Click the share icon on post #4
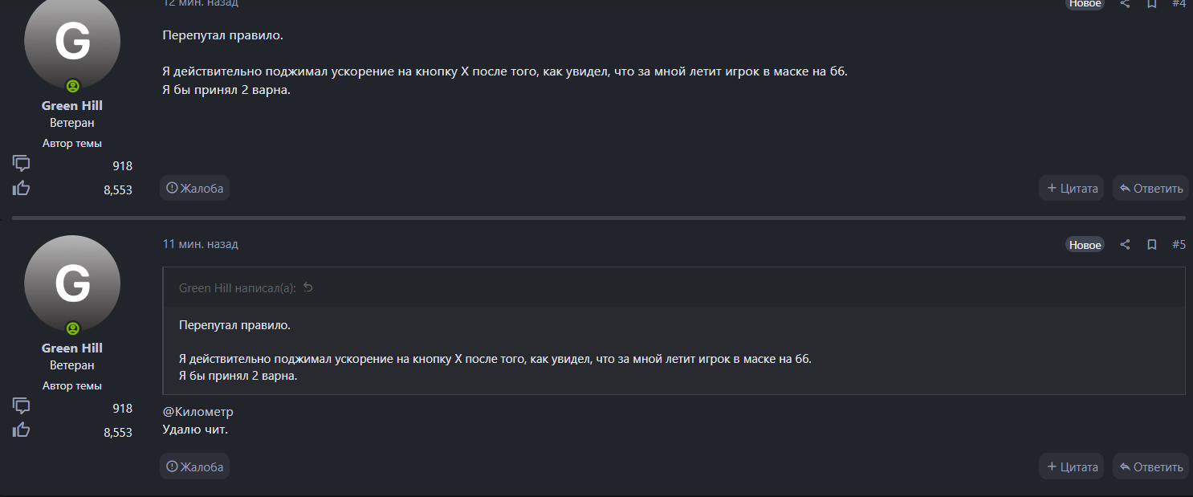1193x497 pixels. 1126,3
